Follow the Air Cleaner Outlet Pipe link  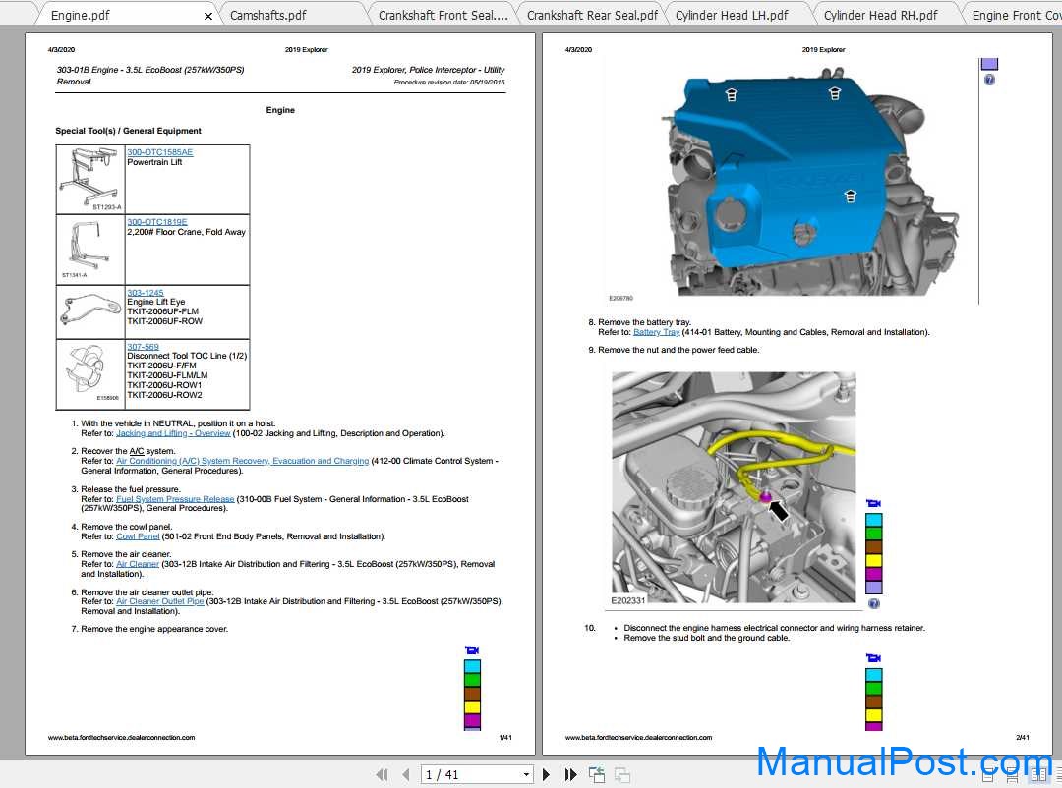(x=160, y=601)
